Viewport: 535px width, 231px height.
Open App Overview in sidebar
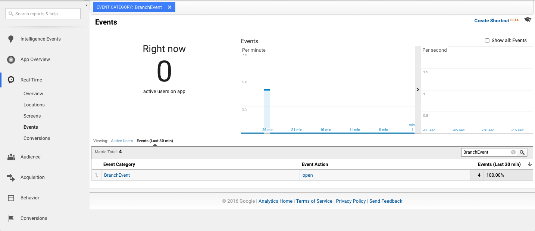(x=35, y=60)
